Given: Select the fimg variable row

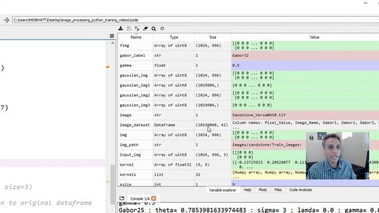Looking at the screenshot, I should (249, 46).
